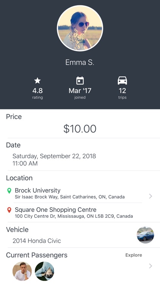Tap the green Brock University pin

point(9,190)
